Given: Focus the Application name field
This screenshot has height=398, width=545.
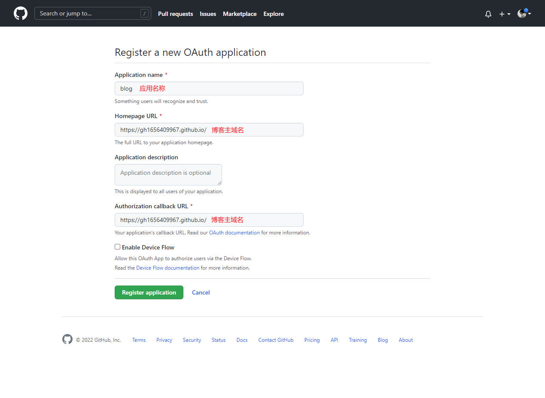Looking at the screenshot, I should pos(209,88).
